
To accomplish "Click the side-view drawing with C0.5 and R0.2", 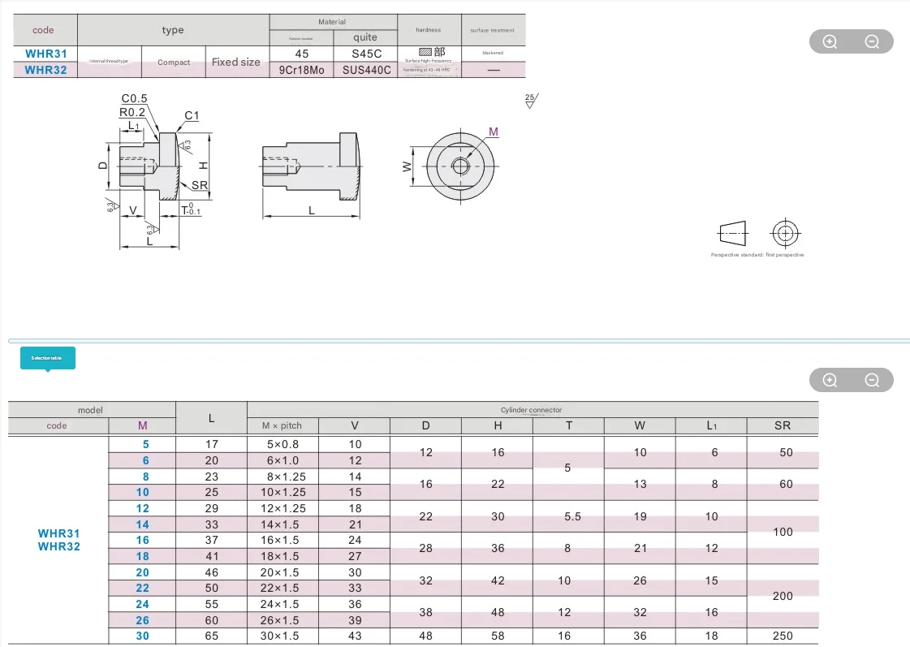I will click(155, 172).
